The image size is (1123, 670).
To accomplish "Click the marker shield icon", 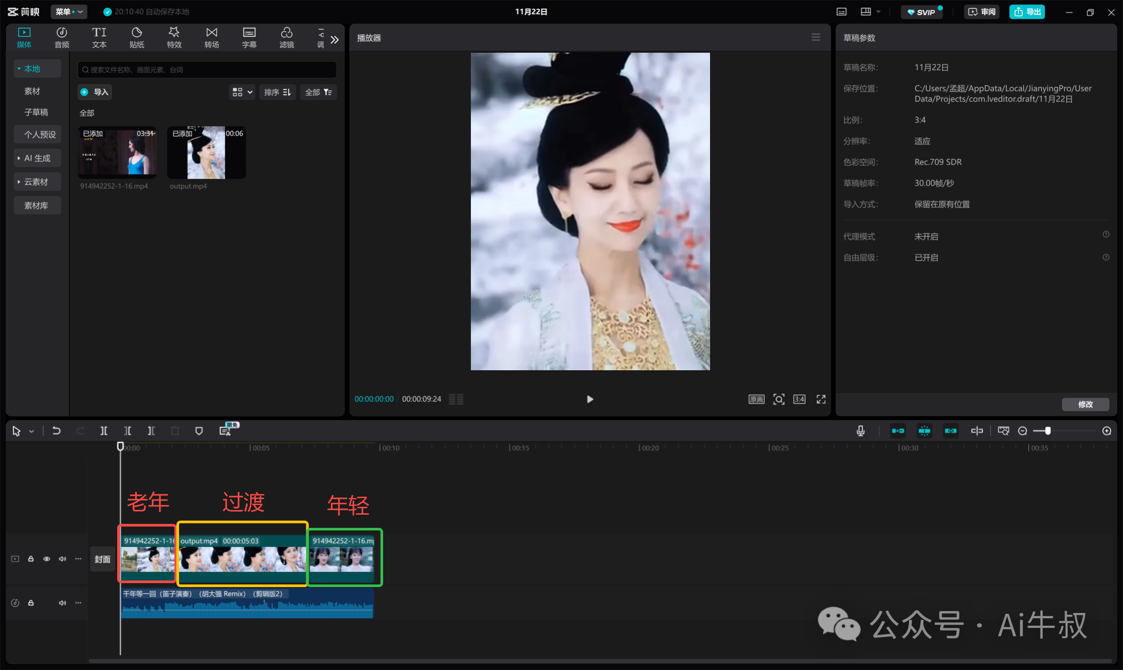I will tap(199, 431).
